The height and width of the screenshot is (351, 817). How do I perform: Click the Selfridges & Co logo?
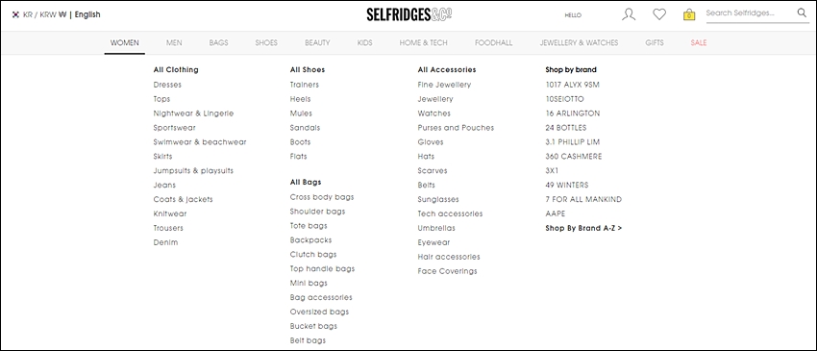pos(409,14)
